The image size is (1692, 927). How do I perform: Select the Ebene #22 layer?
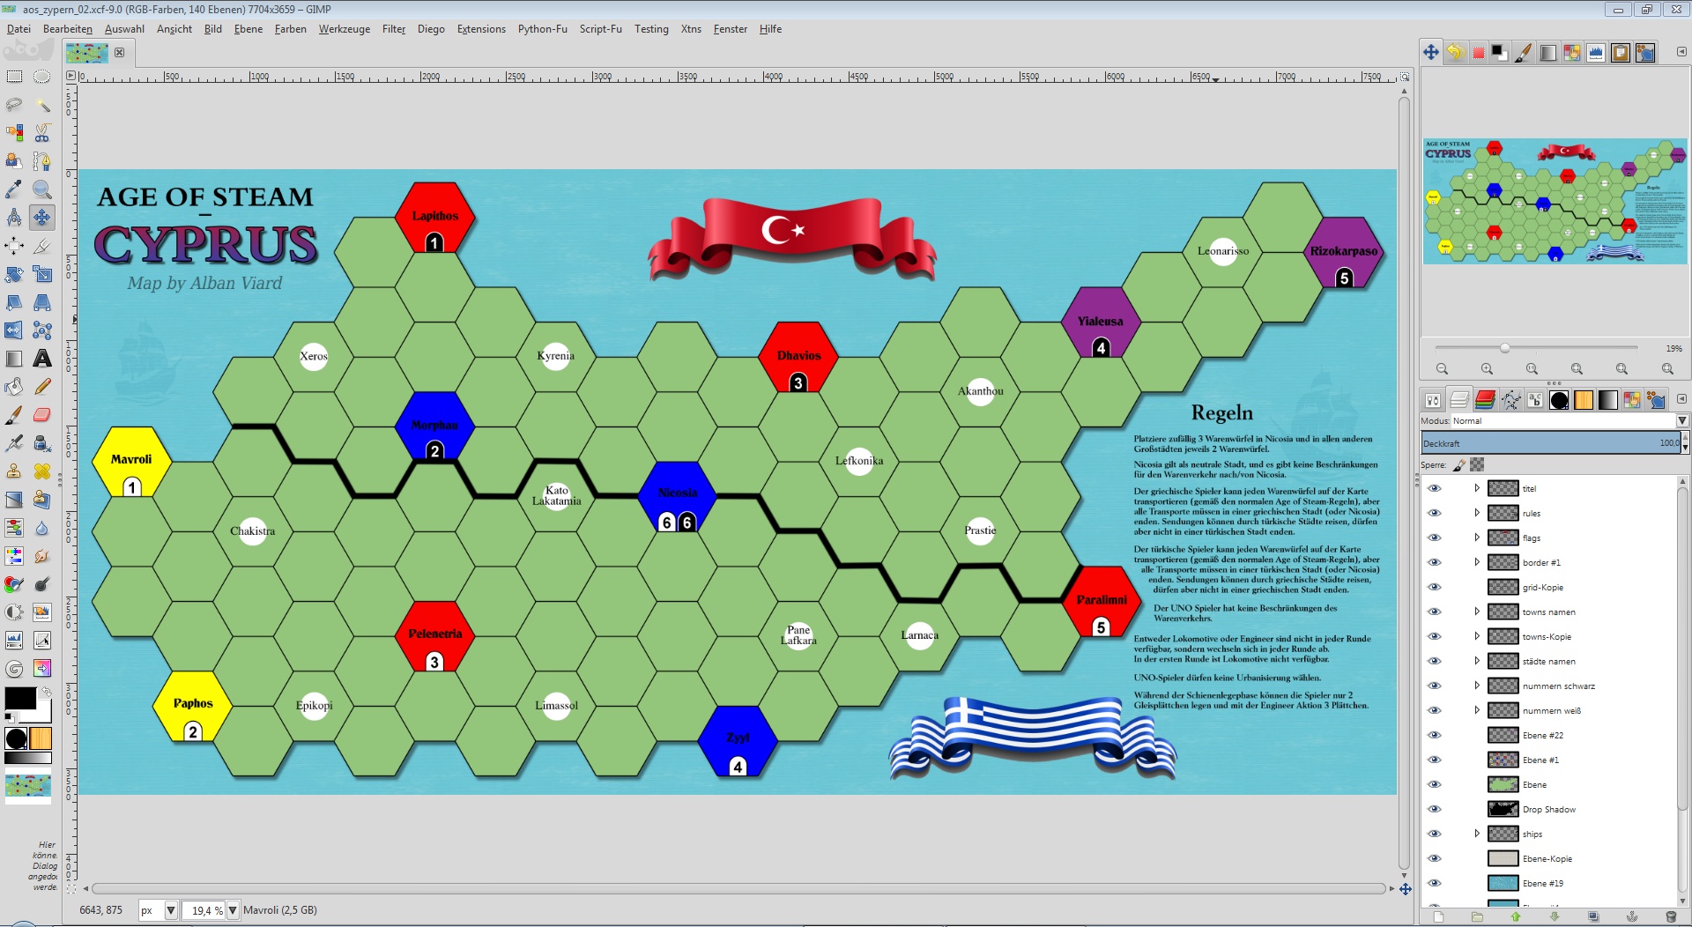click(1542, 735)
